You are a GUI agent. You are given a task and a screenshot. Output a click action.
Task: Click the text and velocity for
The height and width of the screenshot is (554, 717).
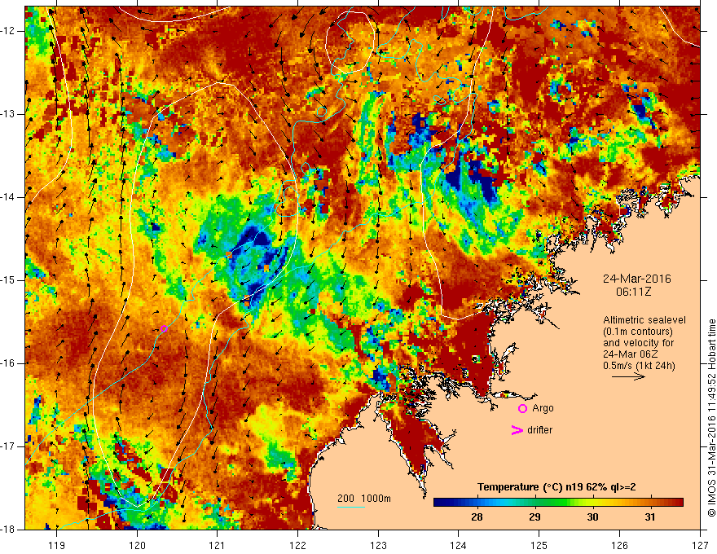[638, 343]
